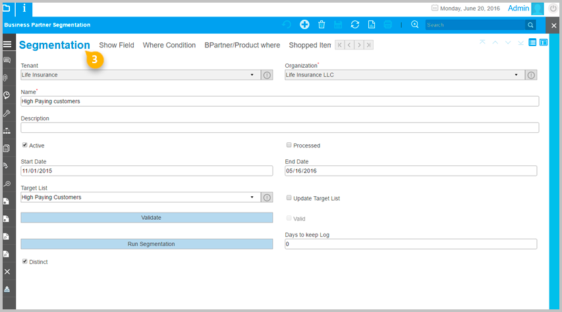Click the Admin user name link
Viewport: 562px width, 312px height.
pyautogui.click(x=519, y=9)
